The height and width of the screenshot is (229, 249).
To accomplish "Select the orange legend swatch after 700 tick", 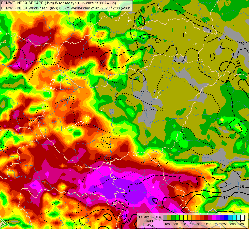I will (194, 218).
